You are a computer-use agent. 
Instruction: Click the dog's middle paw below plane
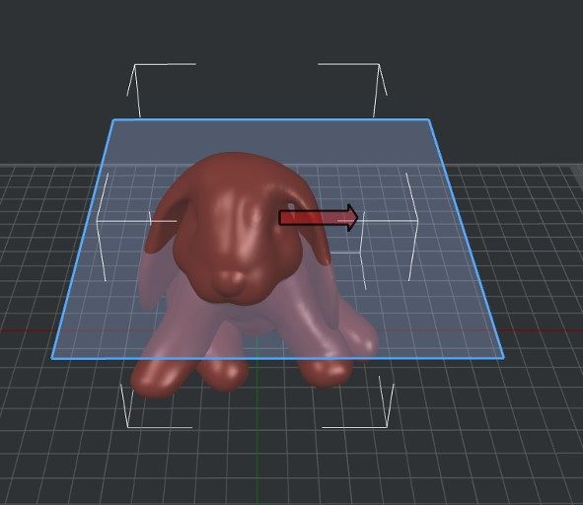click(x=223, y=374)
